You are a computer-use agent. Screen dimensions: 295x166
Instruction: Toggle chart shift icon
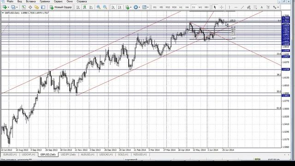[119, 7]
